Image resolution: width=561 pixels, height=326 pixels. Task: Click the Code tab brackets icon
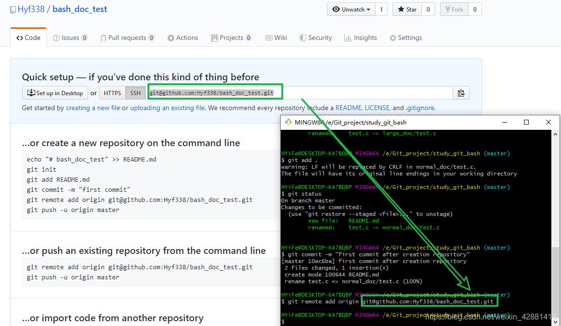click(20, 38)
